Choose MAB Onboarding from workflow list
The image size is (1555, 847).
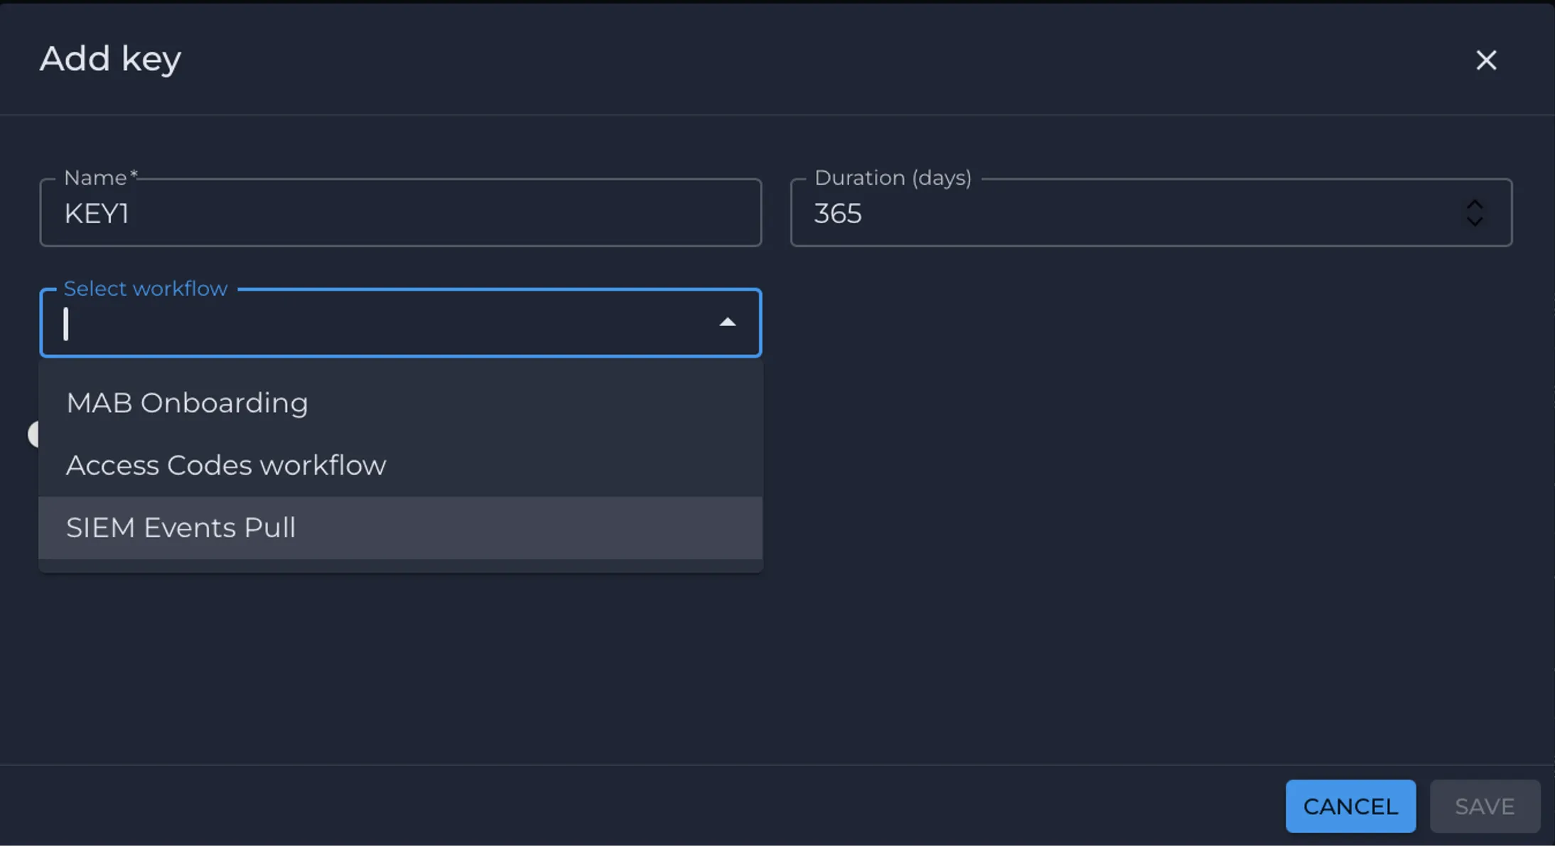pos(400,404)
